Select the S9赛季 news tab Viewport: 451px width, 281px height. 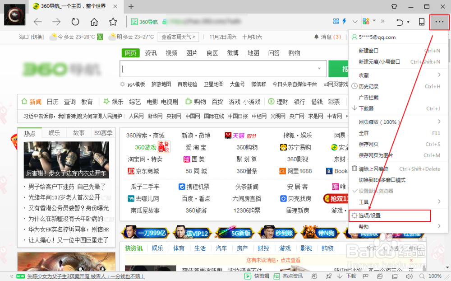pos(103,133)
